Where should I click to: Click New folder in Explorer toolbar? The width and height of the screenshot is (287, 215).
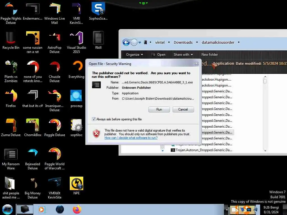(x=210, y=55)
